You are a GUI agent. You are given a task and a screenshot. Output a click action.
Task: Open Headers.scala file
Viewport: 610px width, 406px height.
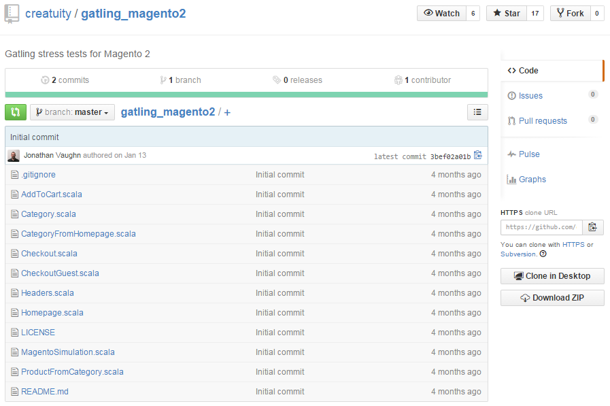48,293
